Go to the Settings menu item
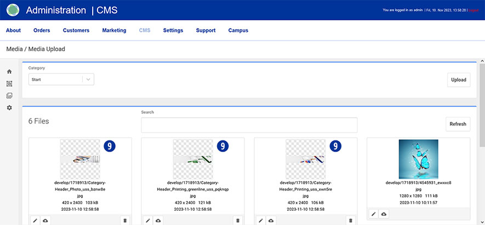 point(173,31)
